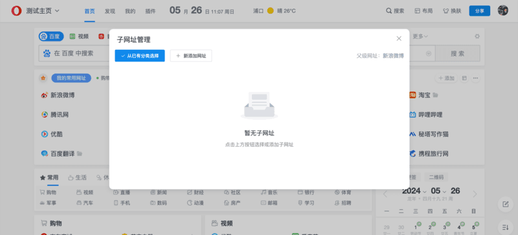Close the 子网址管理 dialog

(x=399, y=38)
